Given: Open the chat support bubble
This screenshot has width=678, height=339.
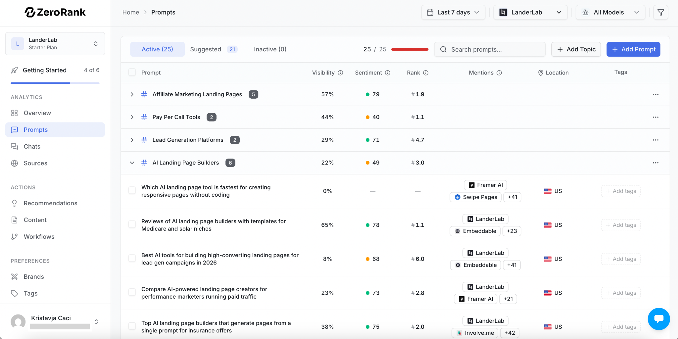Looking at the screenshot, I should pos(658,319).
